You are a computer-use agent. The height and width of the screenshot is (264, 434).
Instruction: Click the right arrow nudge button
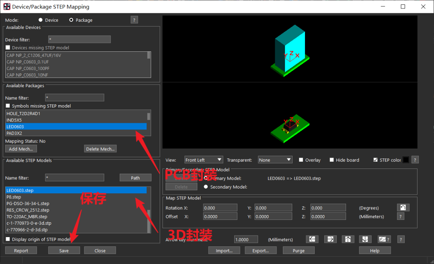click(x=330, y=239)
